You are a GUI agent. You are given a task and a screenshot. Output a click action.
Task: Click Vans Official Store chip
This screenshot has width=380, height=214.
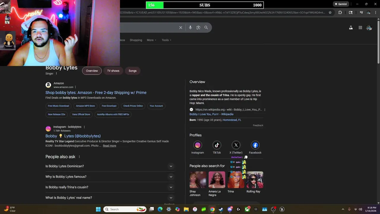pyautogui.click(x=81, y=114)
